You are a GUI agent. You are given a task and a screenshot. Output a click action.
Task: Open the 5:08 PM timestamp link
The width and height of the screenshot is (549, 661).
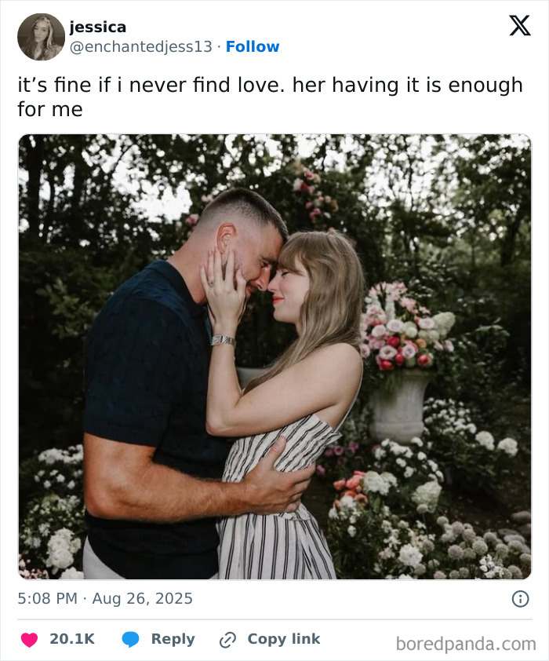pos(48,598)
